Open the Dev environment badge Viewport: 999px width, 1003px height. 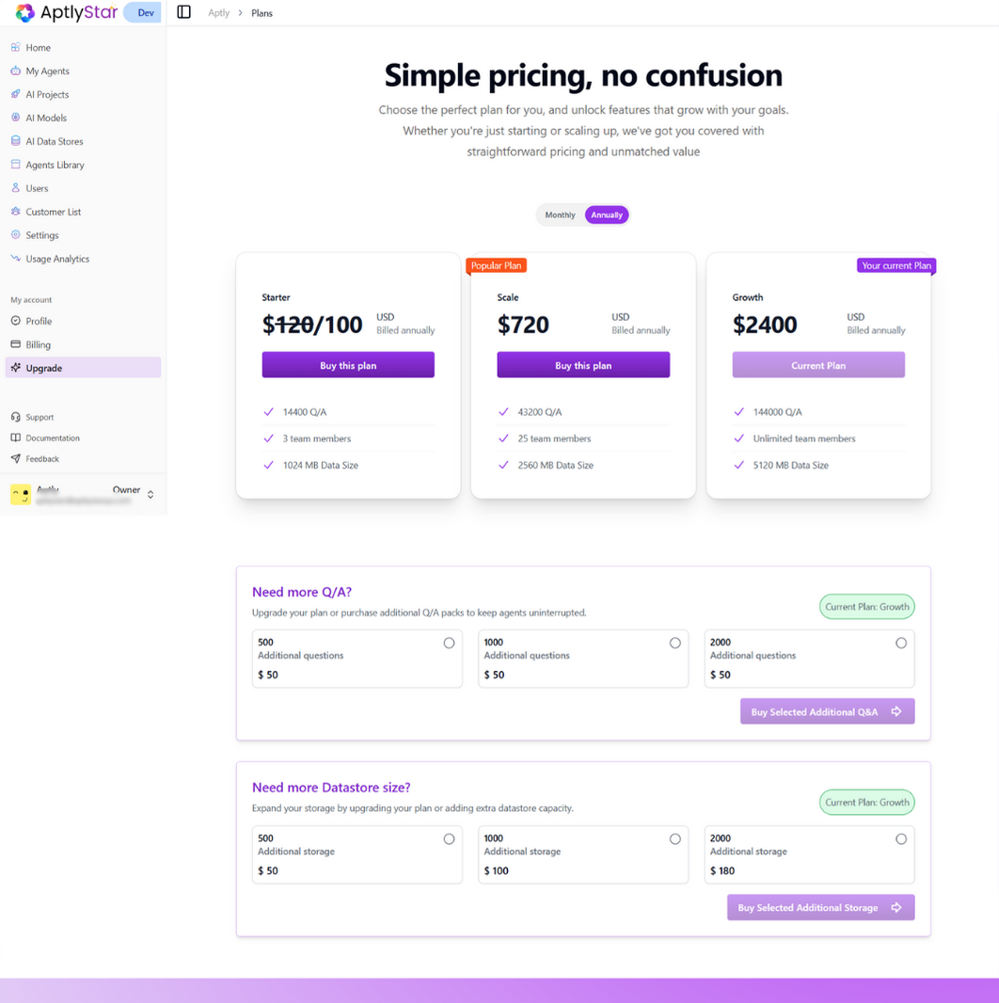(145, 12)
